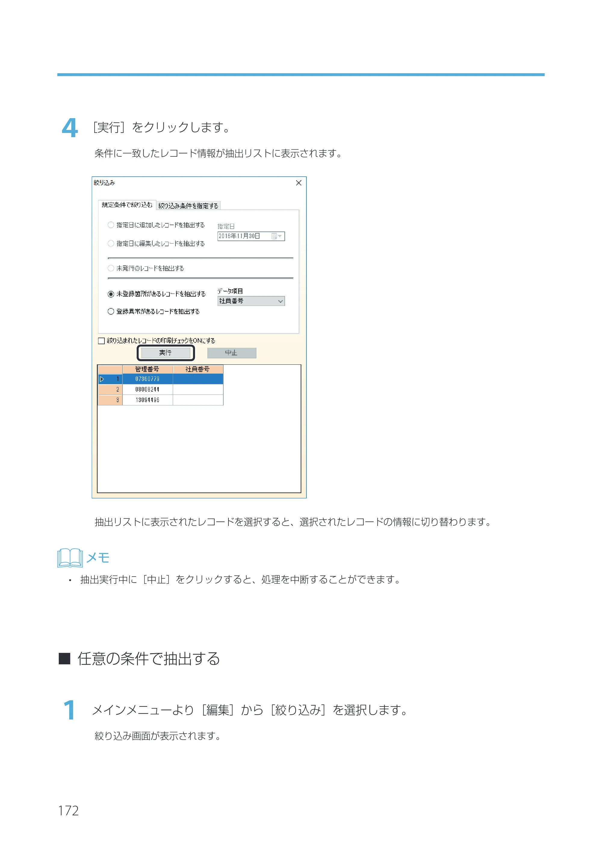Screen dimensions: 602x853
Task: Select the record 13094496
Action: click(x=147, y=400)
